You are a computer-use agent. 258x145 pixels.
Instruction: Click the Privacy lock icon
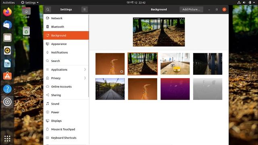(48, 78)
